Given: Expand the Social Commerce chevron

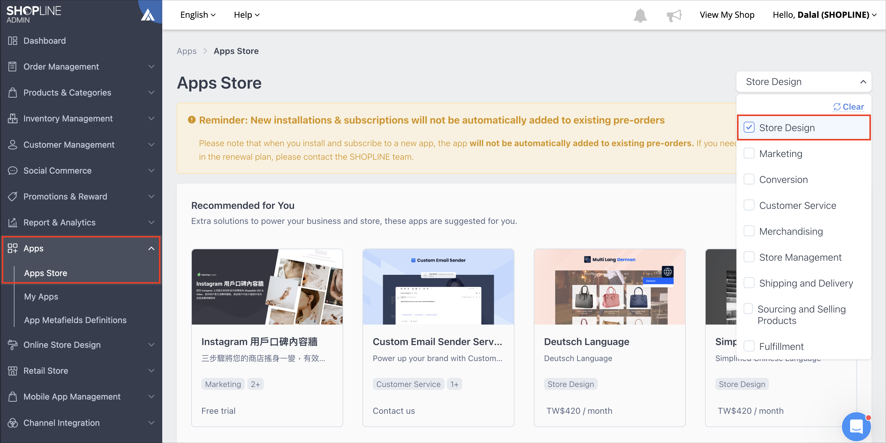Looking at the screenshot, I should (x=151, y=171).
